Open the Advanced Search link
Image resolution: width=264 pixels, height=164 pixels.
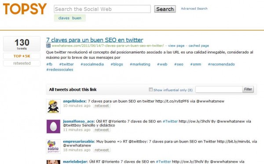point(194,9)
